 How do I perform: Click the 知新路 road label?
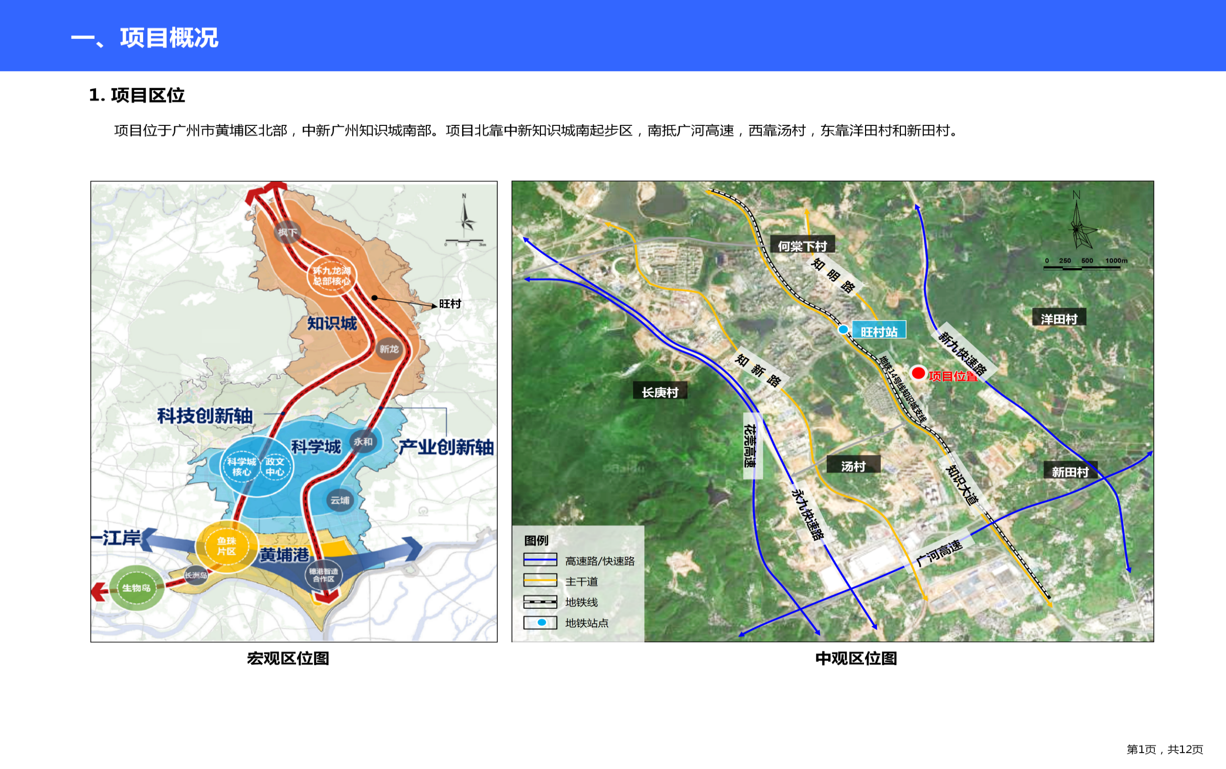tap(758, 370)
